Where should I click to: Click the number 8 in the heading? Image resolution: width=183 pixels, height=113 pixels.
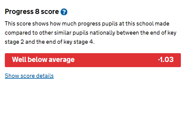(x=37, y=12)
